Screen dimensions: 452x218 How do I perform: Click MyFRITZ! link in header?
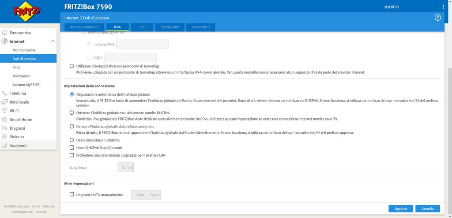point(392,7)
